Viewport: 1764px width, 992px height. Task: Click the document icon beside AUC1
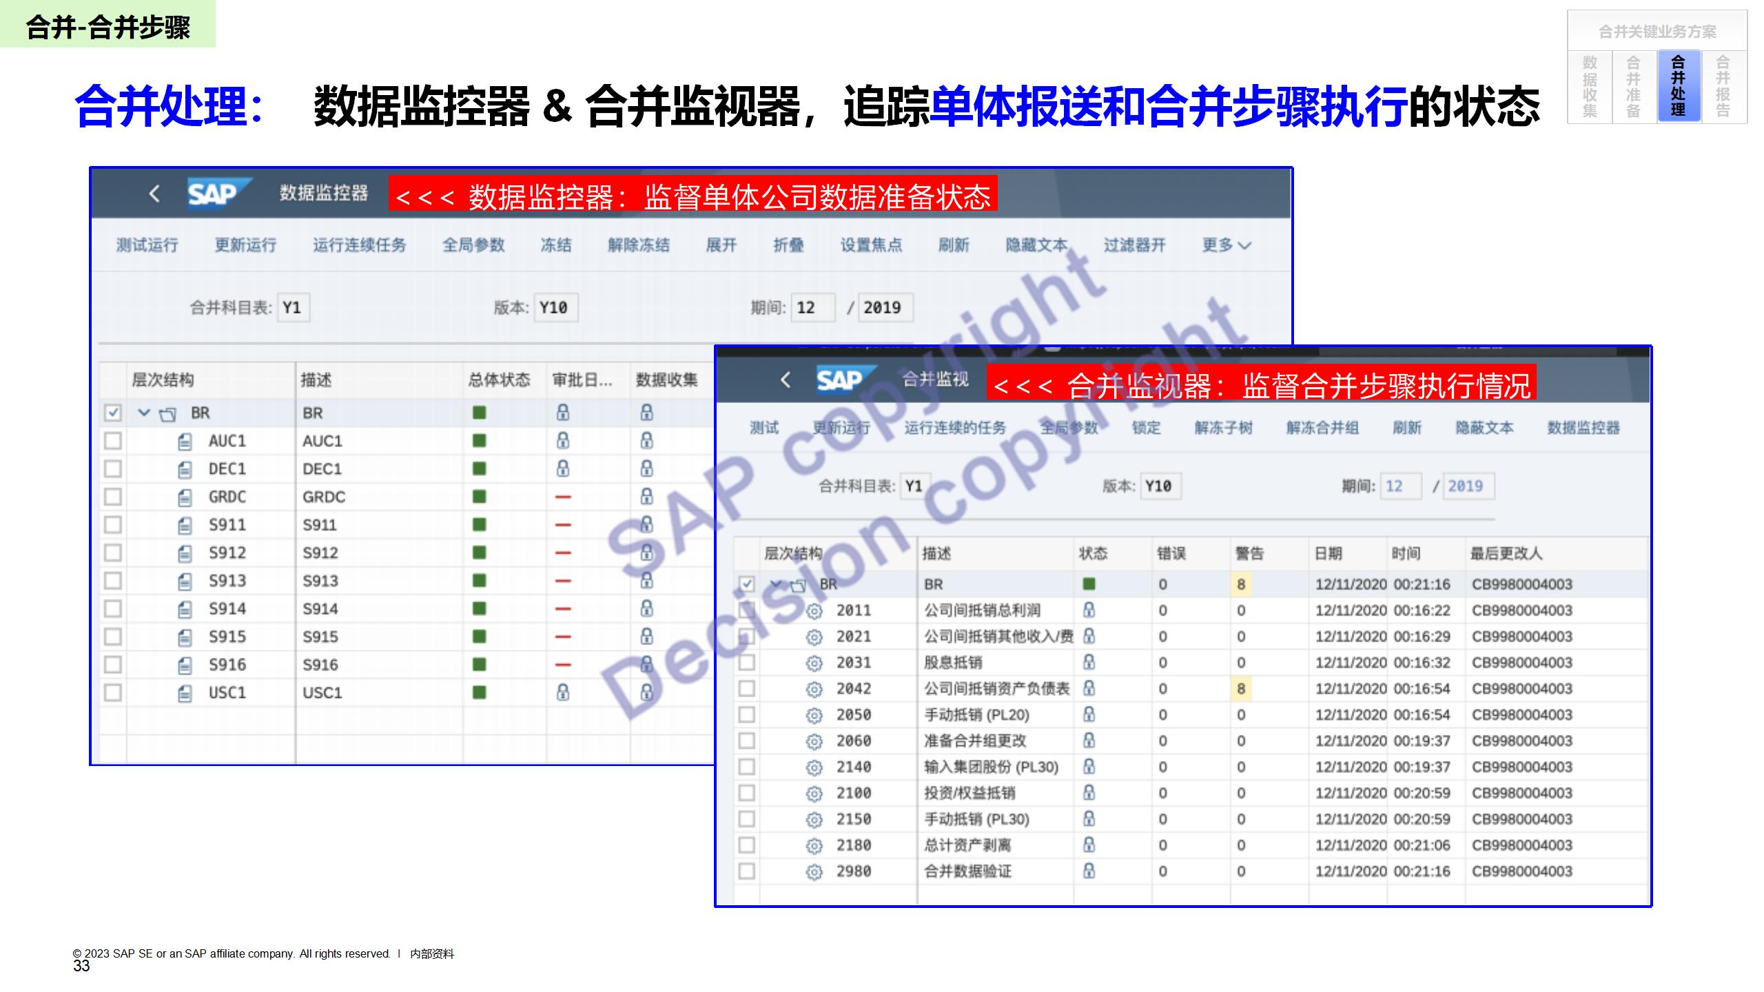(x=185, y=442)
